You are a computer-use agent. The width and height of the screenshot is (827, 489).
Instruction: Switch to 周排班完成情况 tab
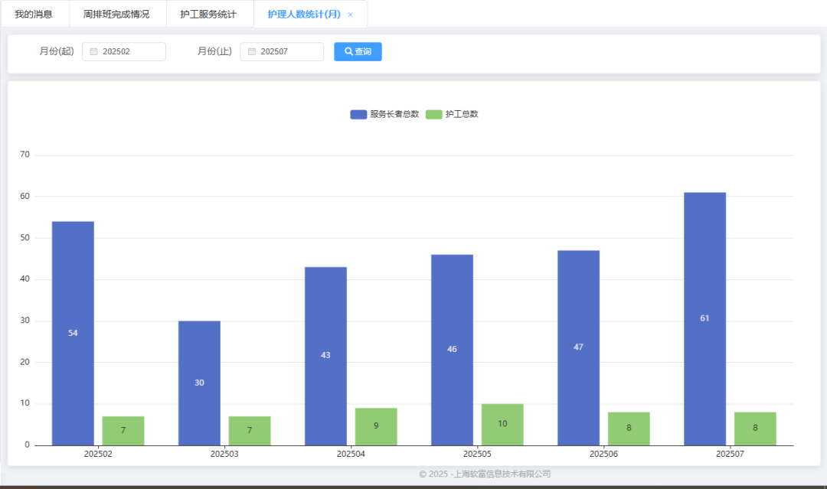[116, 15]
